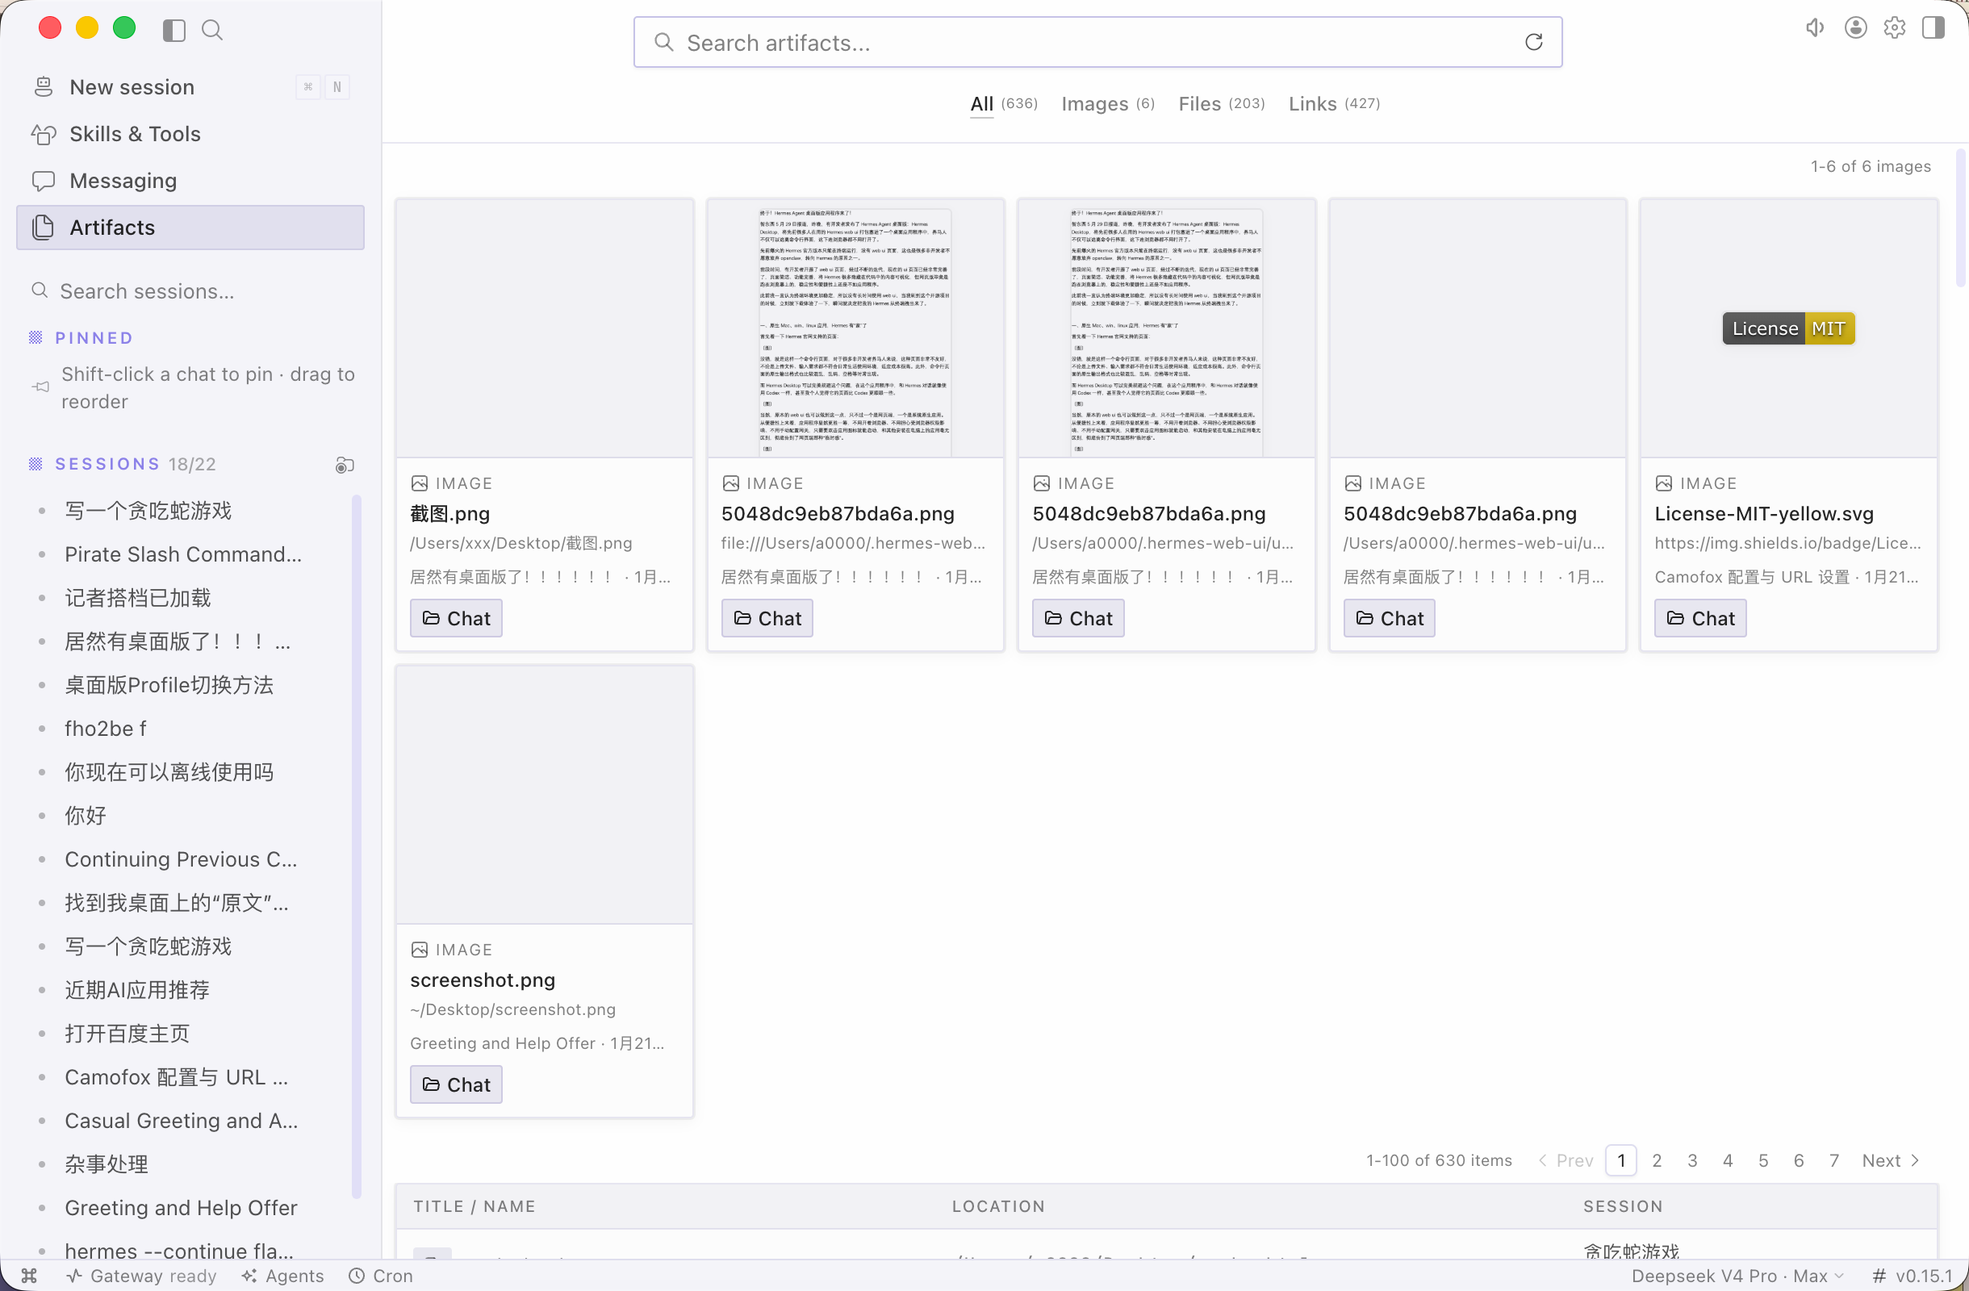The image size is (1969, 1291).
Task: Click Gateway ready status indicator
Action: pyautogui.click(x=141, y=1276)
